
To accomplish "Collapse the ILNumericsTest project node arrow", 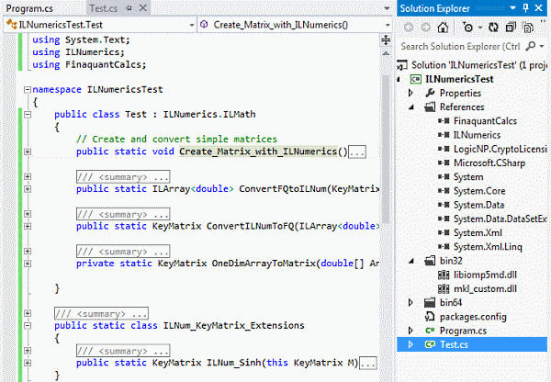I will pyautogui.click(x=399, y=79).
